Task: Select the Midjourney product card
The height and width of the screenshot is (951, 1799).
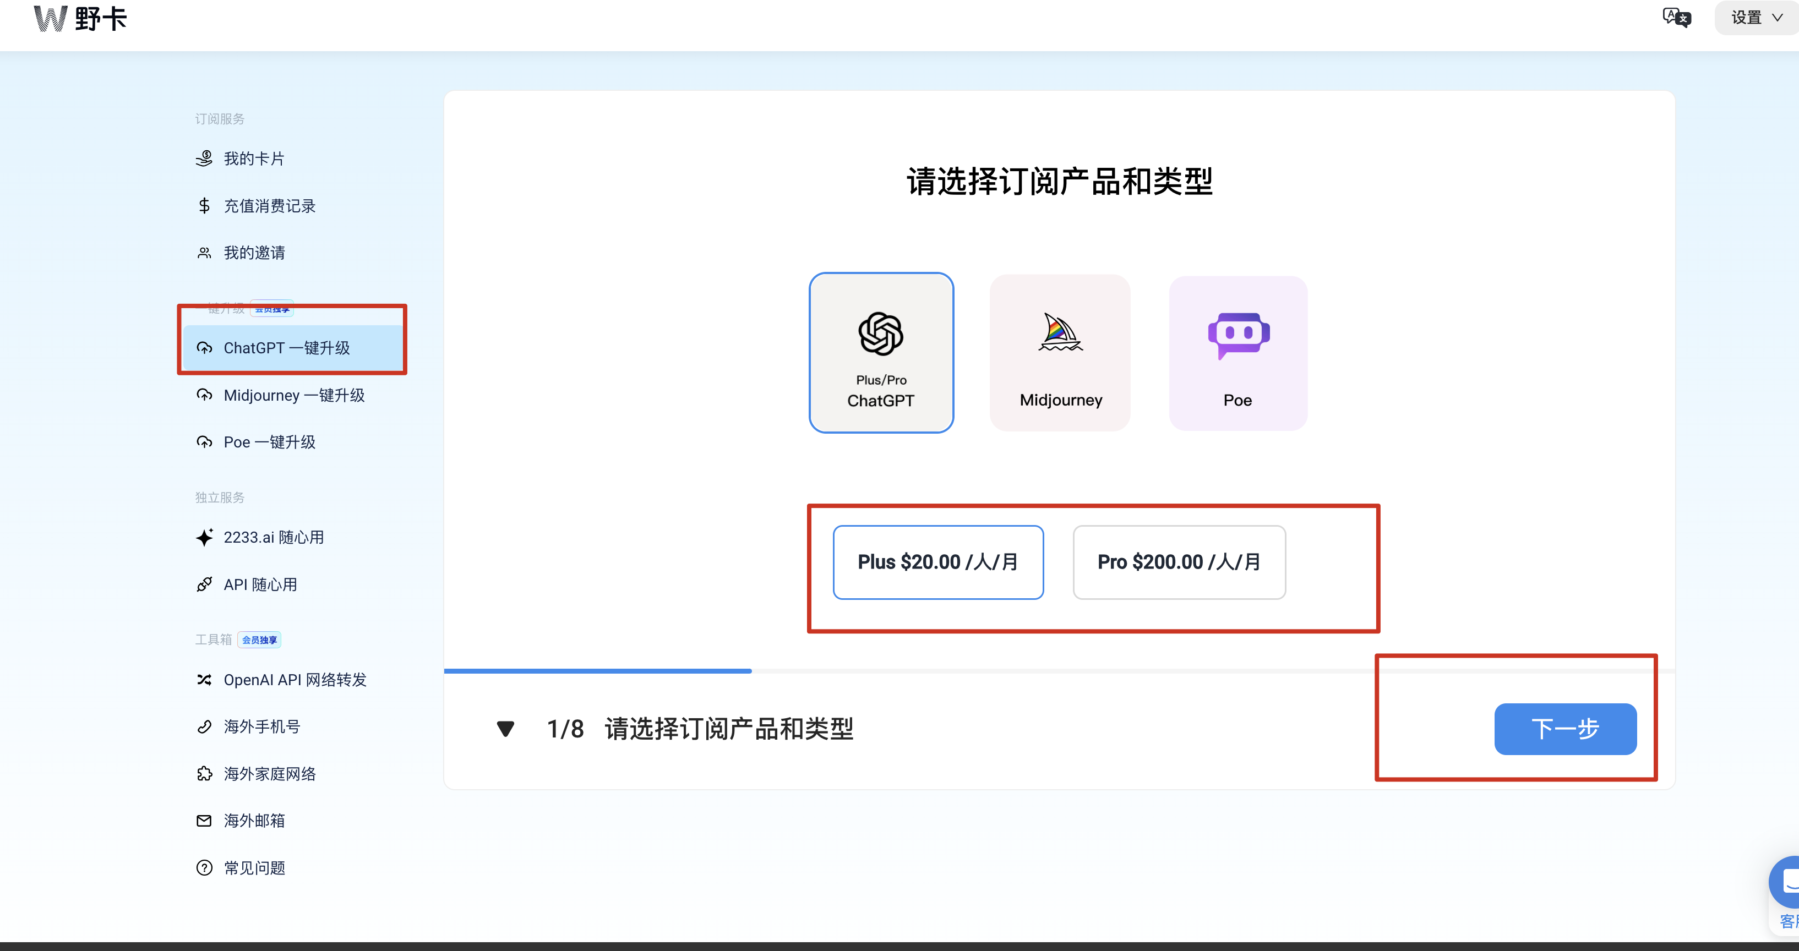Action: coord(1060,353)
